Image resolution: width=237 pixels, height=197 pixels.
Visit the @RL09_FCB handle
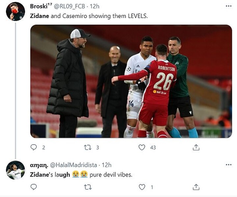point(69,6)
